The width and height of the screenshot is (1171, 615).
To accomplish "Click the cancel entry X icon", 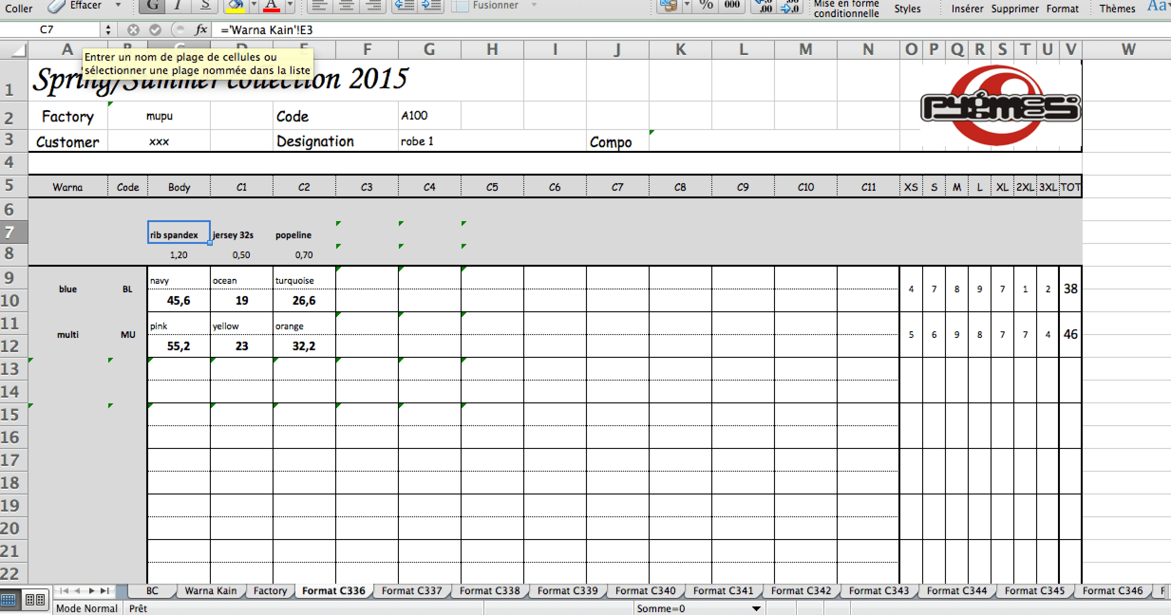I will (x=133, y=30).
